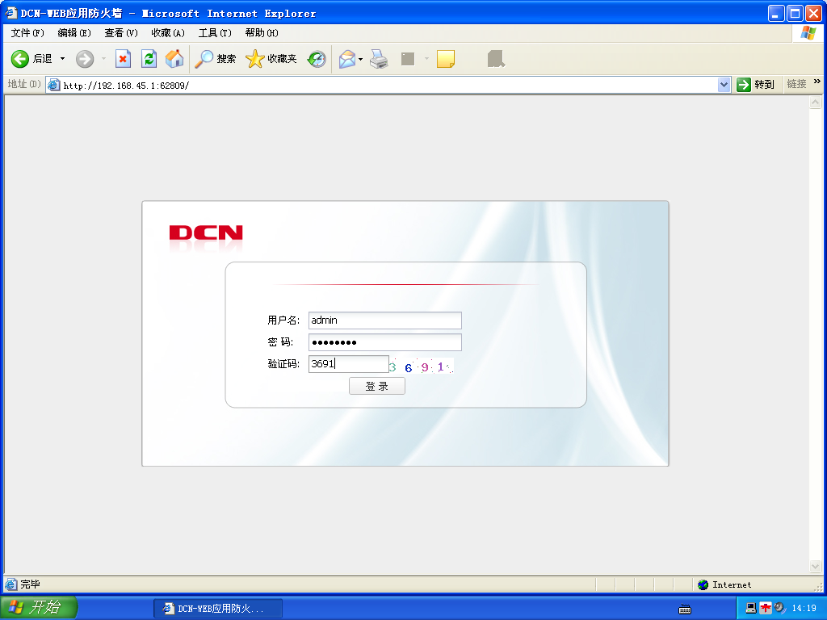This screenshot has width=827, height=620.
Task: Click the gray Edit square icon
Action: (x=408, y=58)
